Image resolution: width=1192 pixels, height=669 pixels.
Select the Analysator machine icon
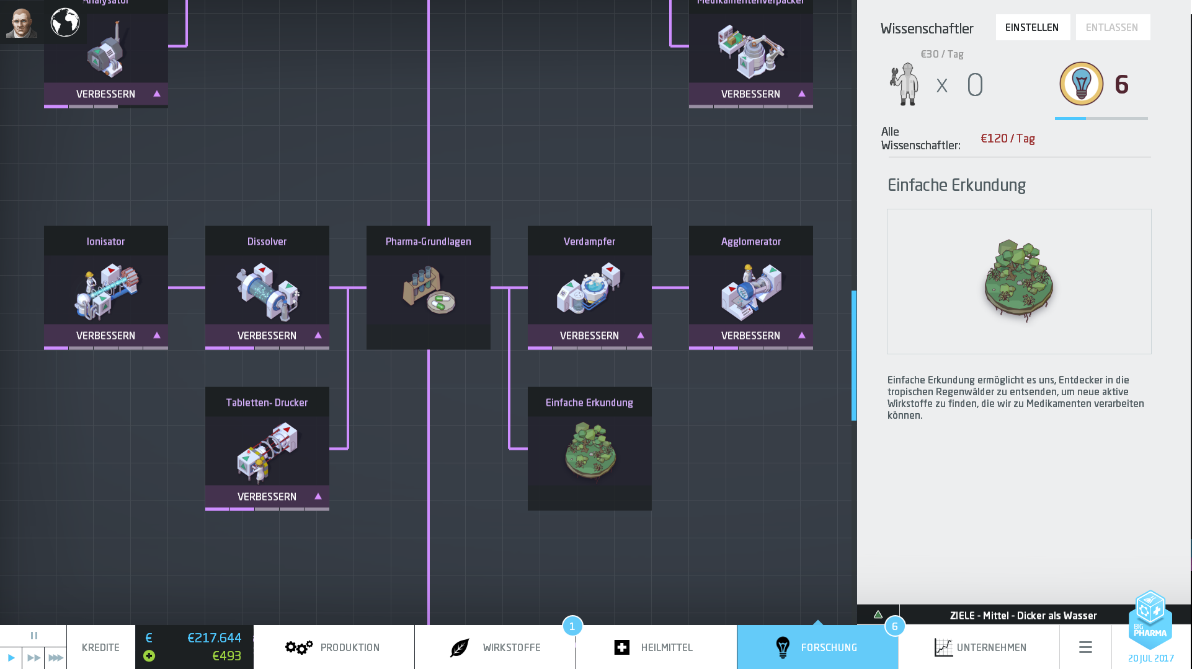pyautogui.click(x=107, y=50)
